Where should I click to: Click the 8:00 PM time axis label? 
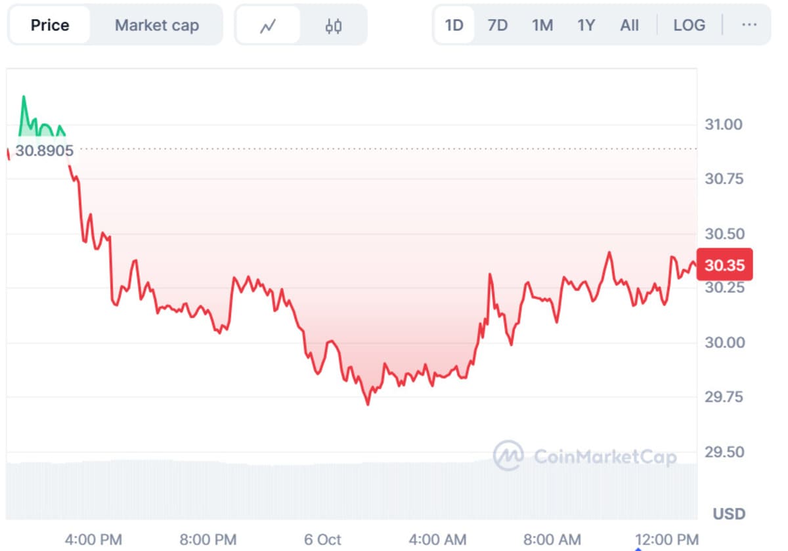tap(208, 540)
